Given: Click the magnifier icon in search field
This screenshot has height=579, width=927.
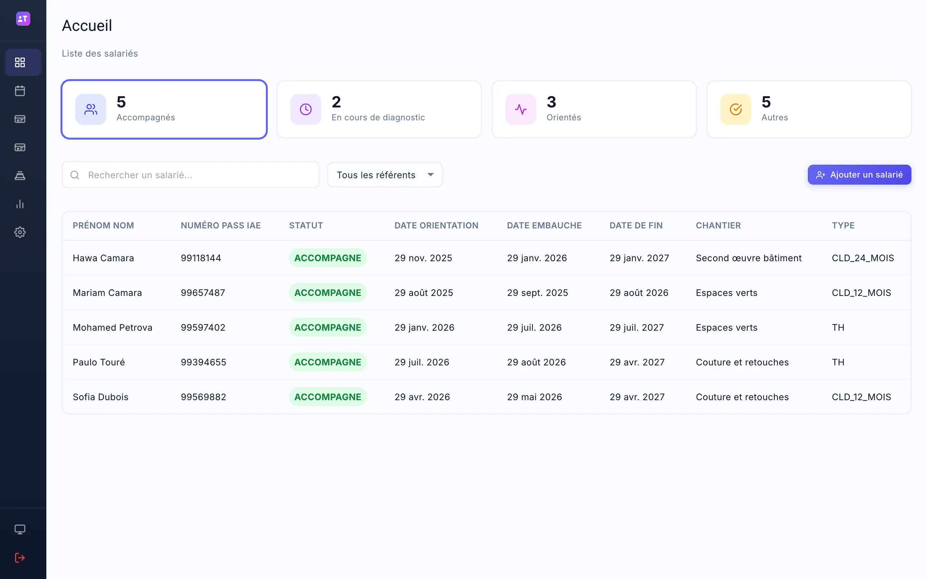Looking at the screenshot, I should (x=75, y=175).
